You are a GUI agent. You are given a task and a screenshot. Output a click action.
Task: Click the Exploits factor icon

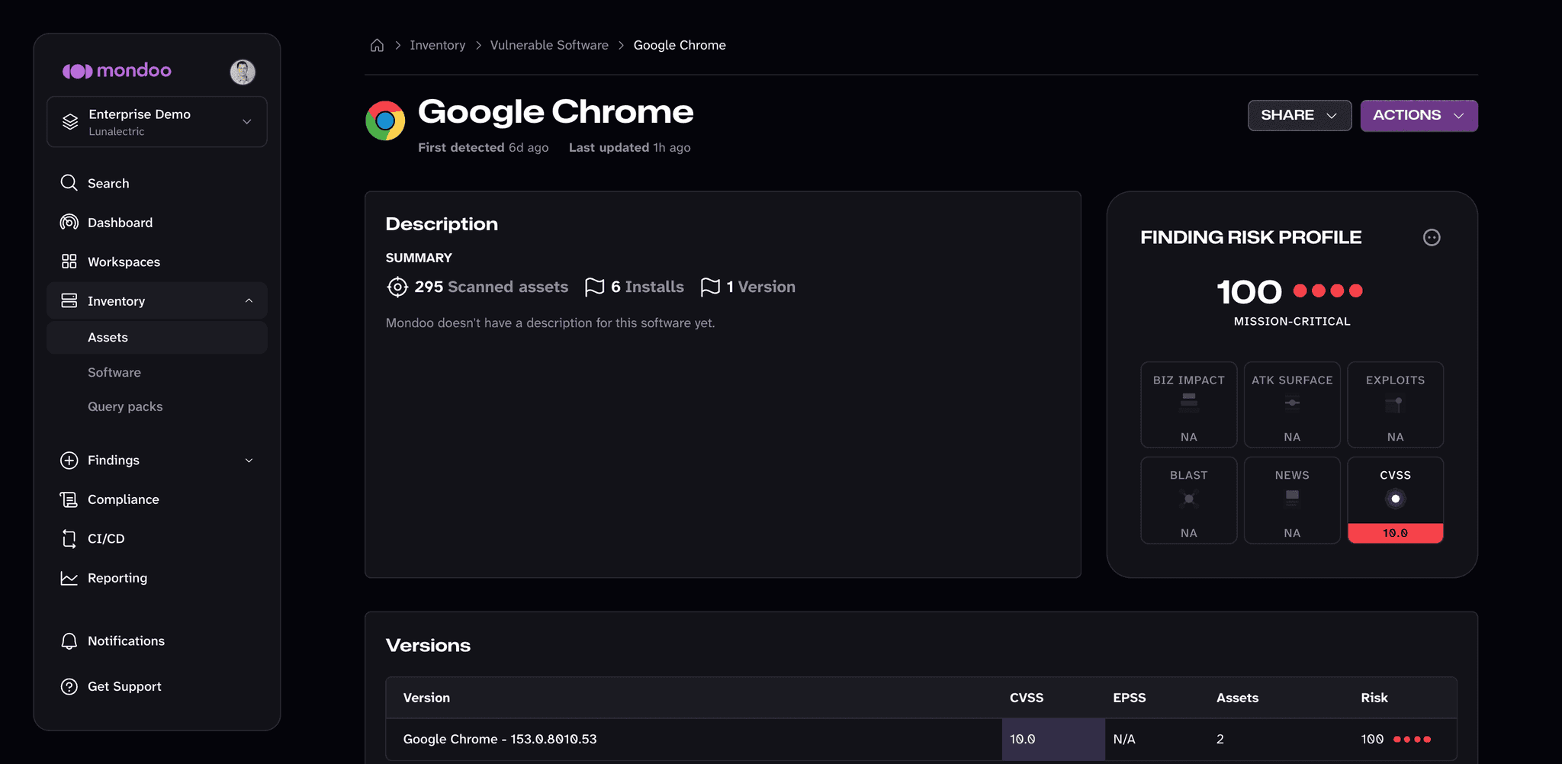(1395, 404)
